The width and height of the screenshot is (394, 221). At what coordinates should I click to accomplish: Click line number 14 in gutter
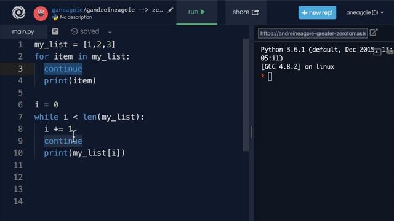click(x=18, y=201)
